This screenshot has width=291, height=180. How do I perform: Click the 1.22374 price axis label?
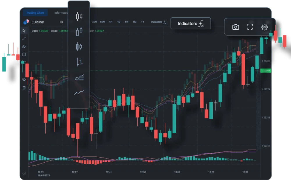(266, 89)
